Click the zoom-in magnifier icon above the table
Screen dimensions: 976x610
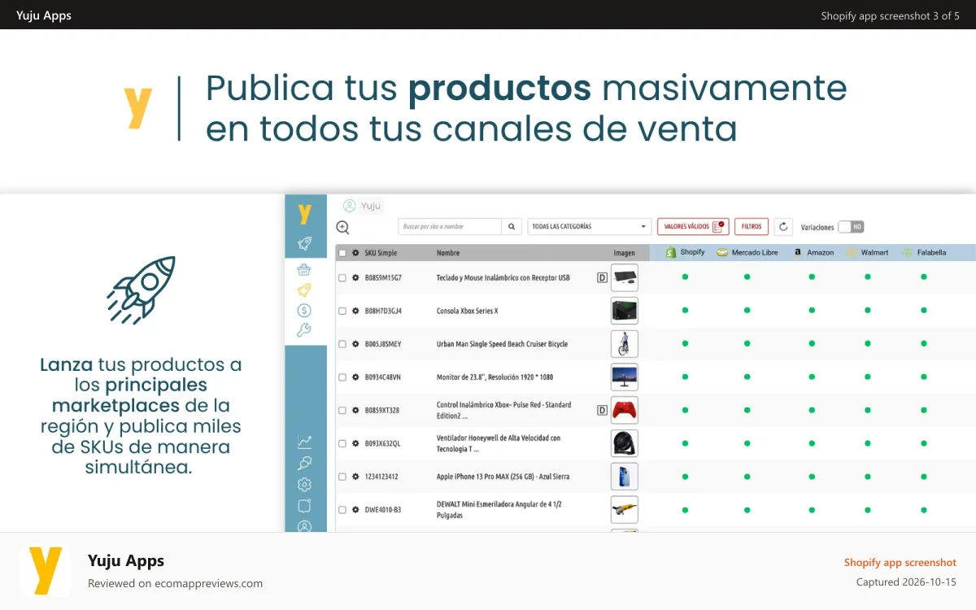tap(343, 228)
